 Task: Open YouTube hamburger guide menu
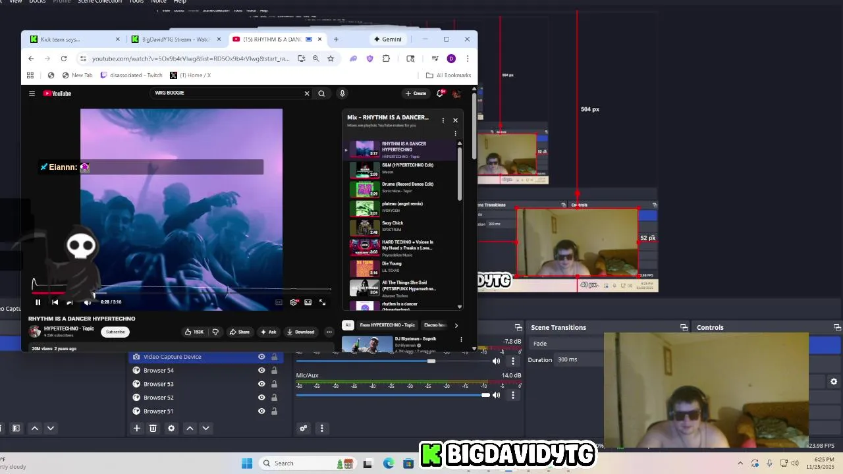[32, 93]
